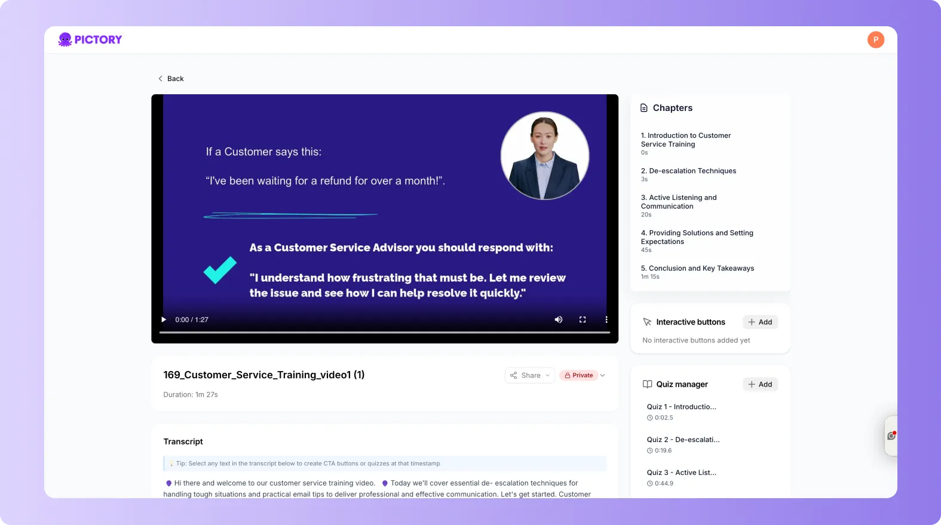The width and height of the screenshot is (941, 525).
Task: Open the Share dropdown
Action: click(x=530, y=375)
